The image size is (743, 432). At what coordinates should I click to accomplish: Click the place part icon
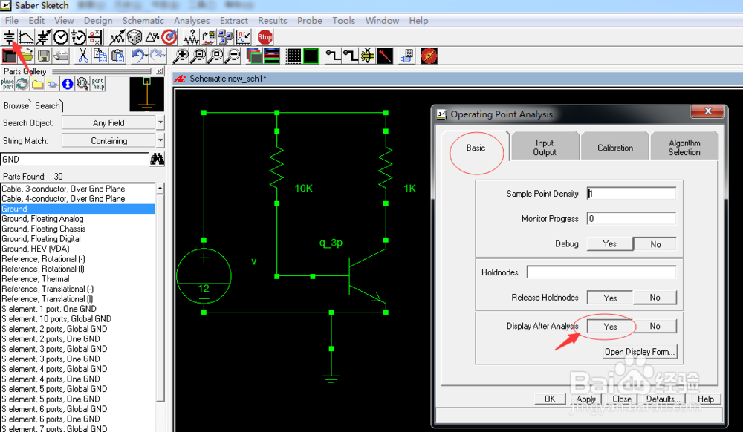[x=7, y=84]
